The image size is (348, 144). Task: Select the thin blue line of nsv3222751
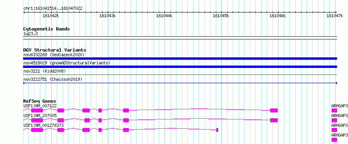tap(180, 83)
